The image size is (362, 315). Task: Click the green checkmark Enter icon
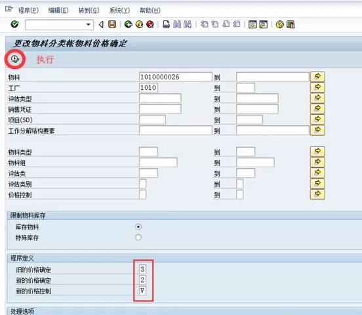click(14, 24)
